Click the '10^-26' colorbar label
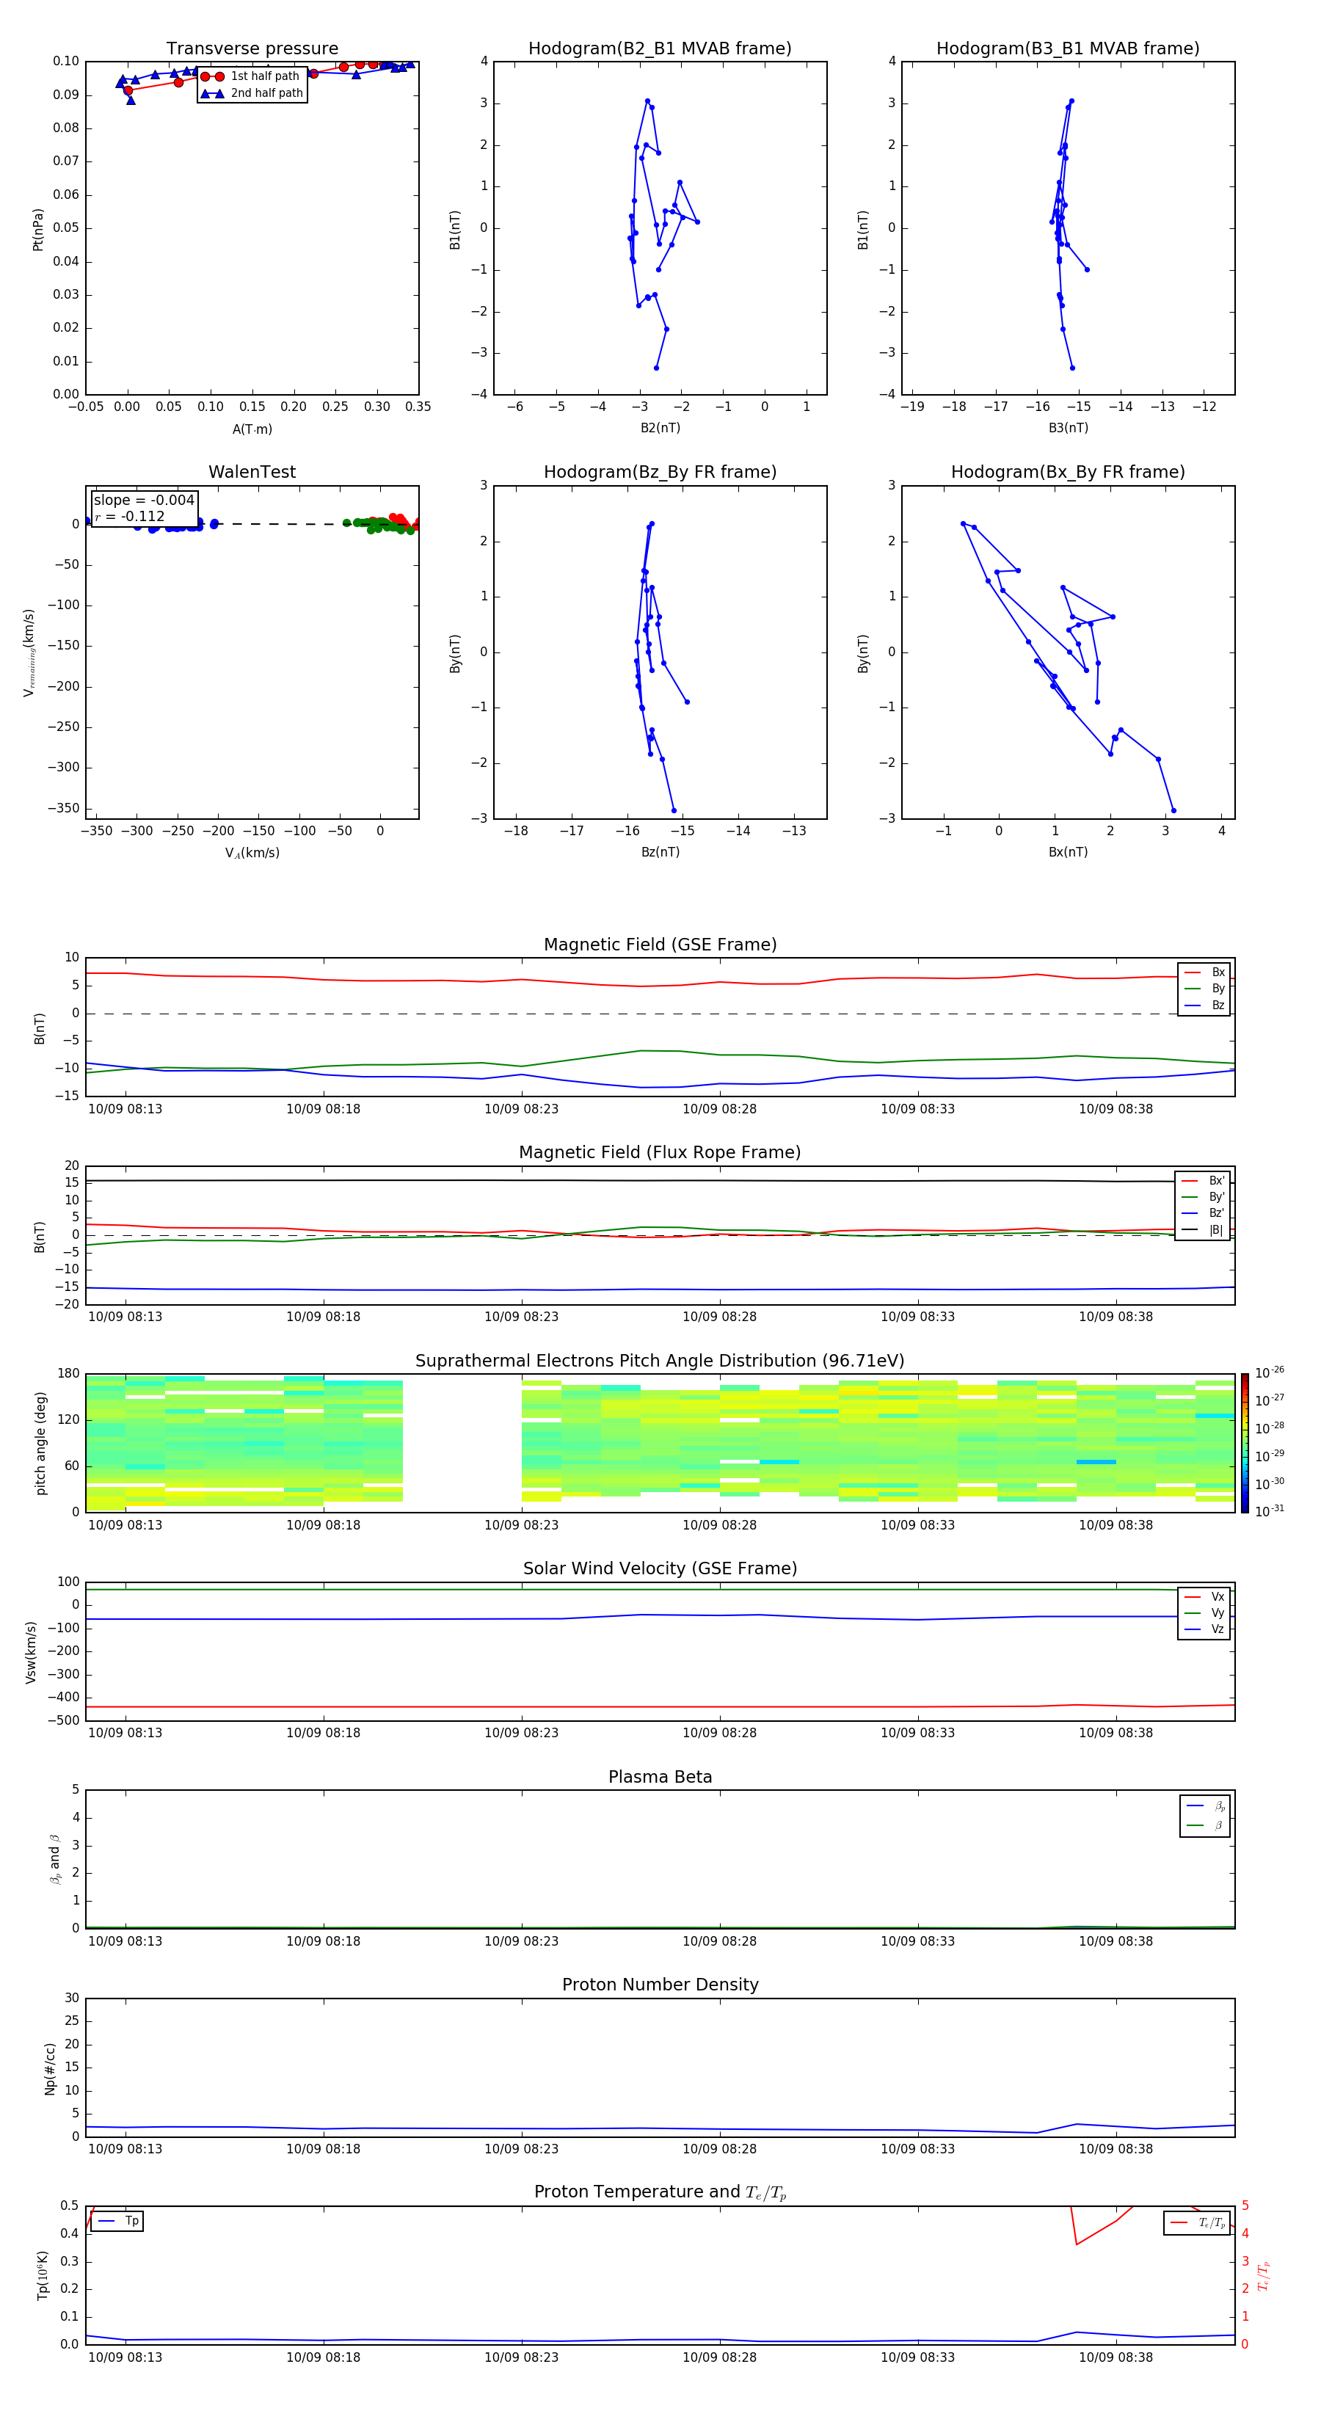The image size is (1321, 2422). click(1270, 1372)
